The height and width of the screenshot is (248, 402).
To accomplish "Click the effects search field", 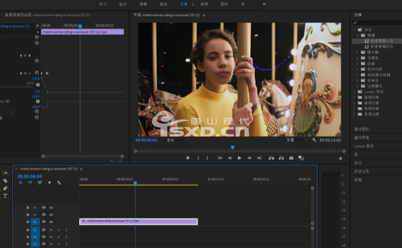I will coord(377,23).
